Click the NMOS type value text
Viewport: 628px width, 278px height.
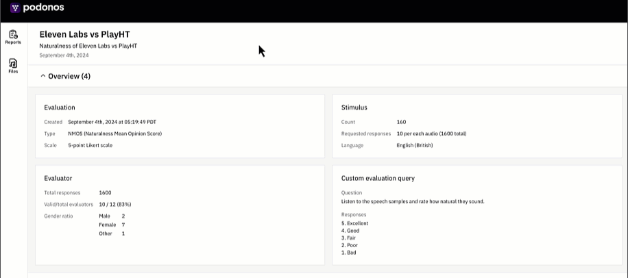115,134
